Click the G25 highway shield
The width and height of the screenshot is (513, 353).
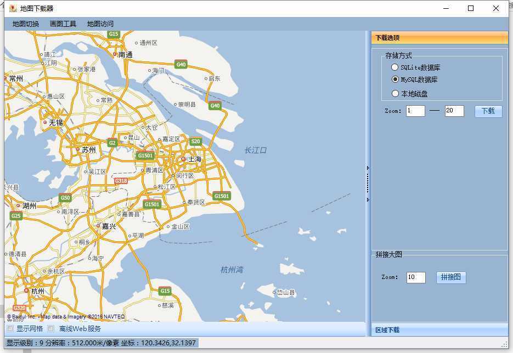point(16,215)
